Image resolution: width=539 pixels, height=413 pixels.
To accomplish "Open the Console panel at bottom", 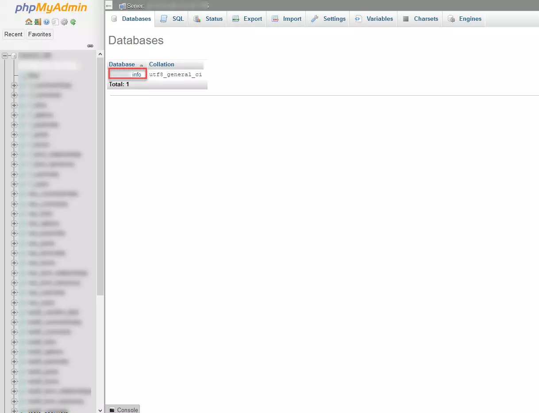I will (123, 409).
